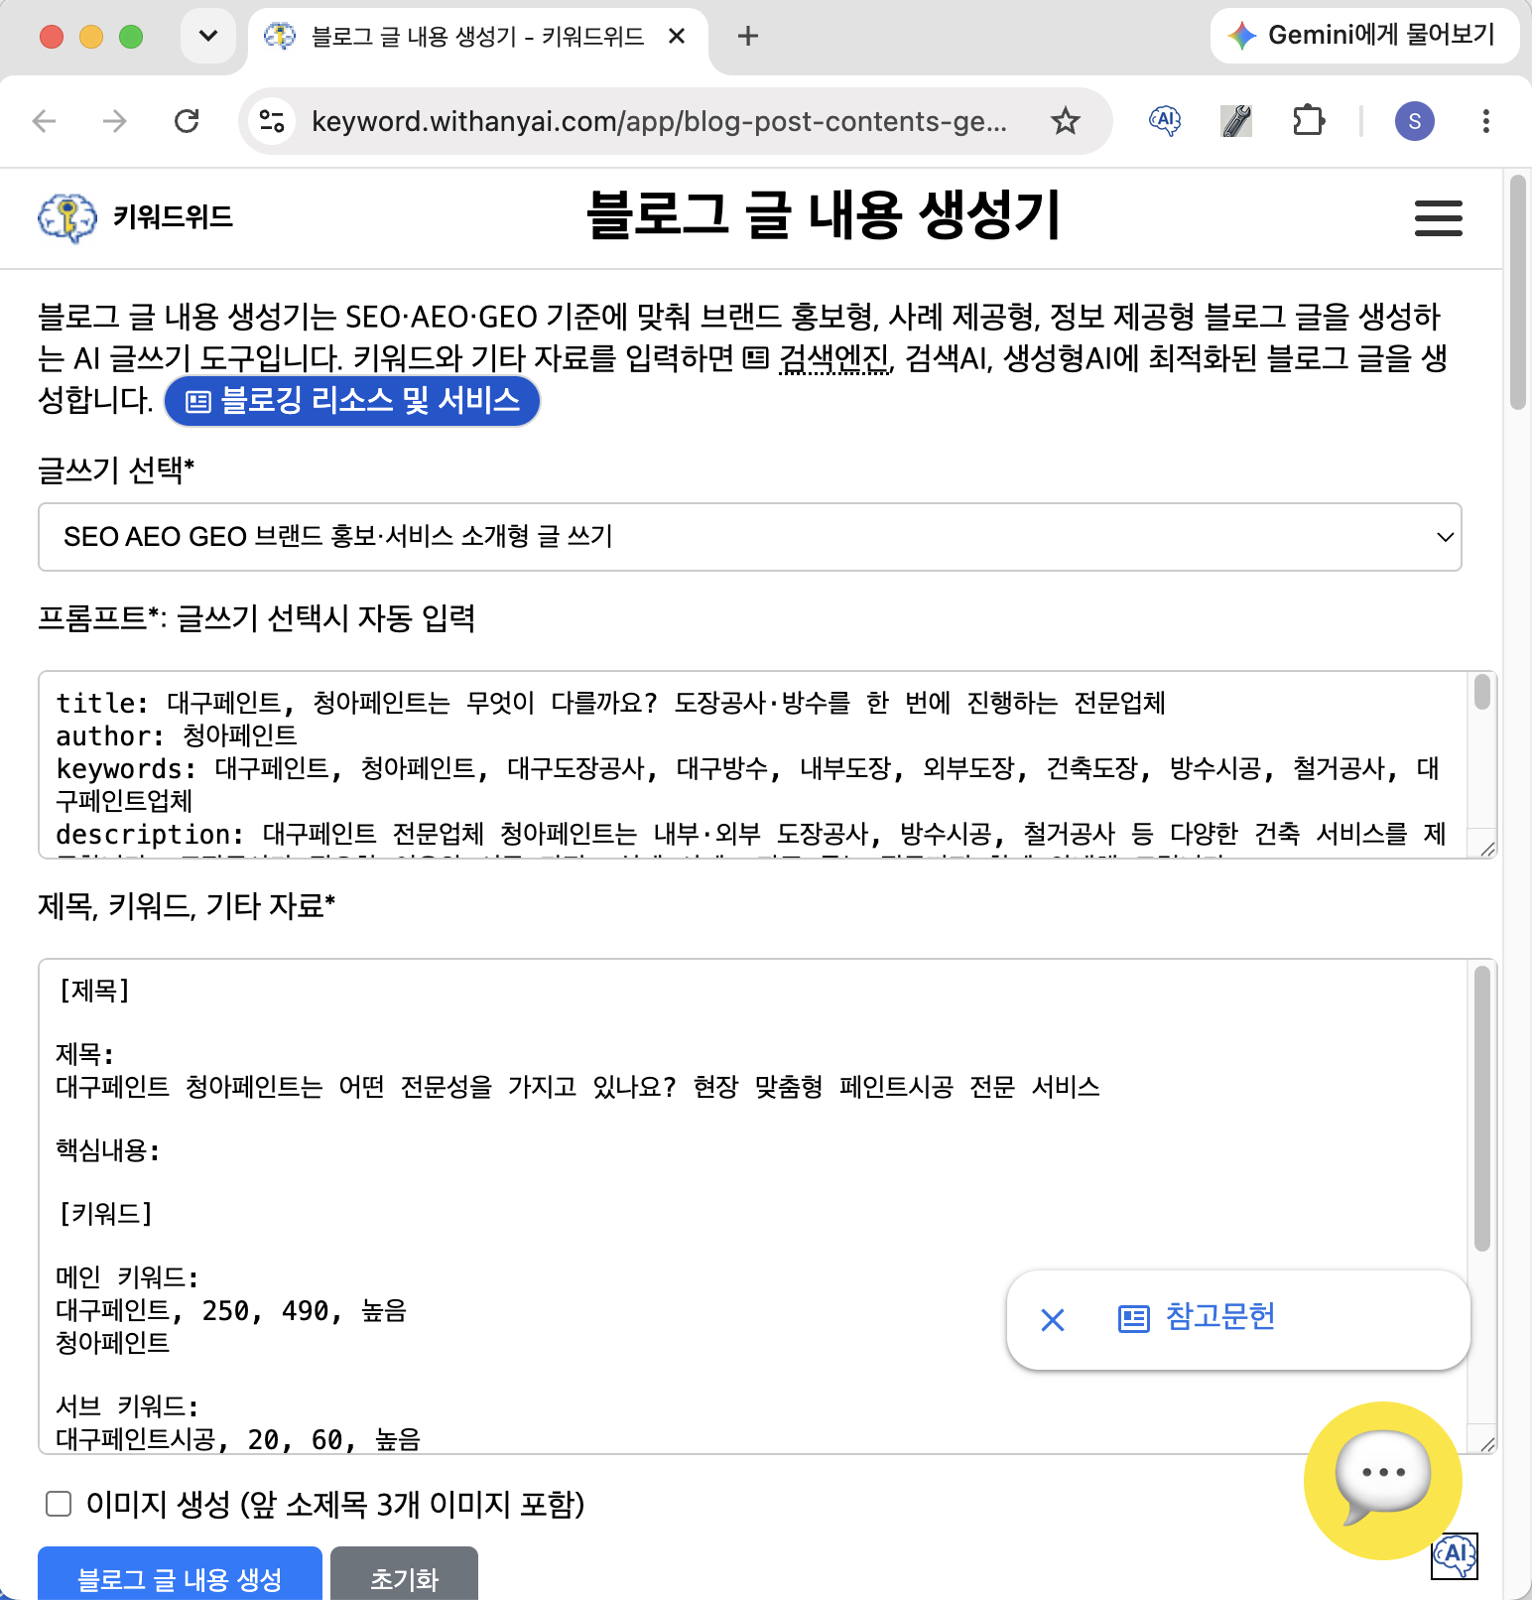
Task: Enable the 이미지 생성 checkbox
Action: [x=59, y=1504]
